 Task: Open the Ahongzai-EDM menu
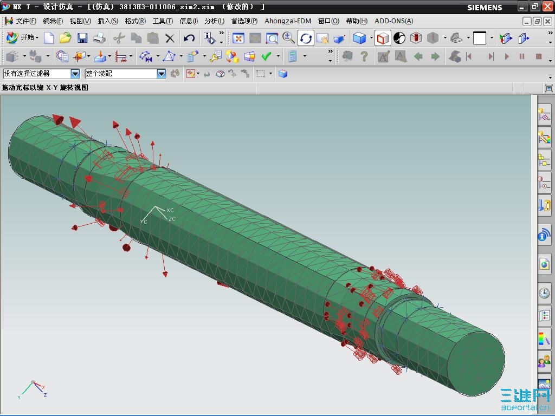(288, 21)
